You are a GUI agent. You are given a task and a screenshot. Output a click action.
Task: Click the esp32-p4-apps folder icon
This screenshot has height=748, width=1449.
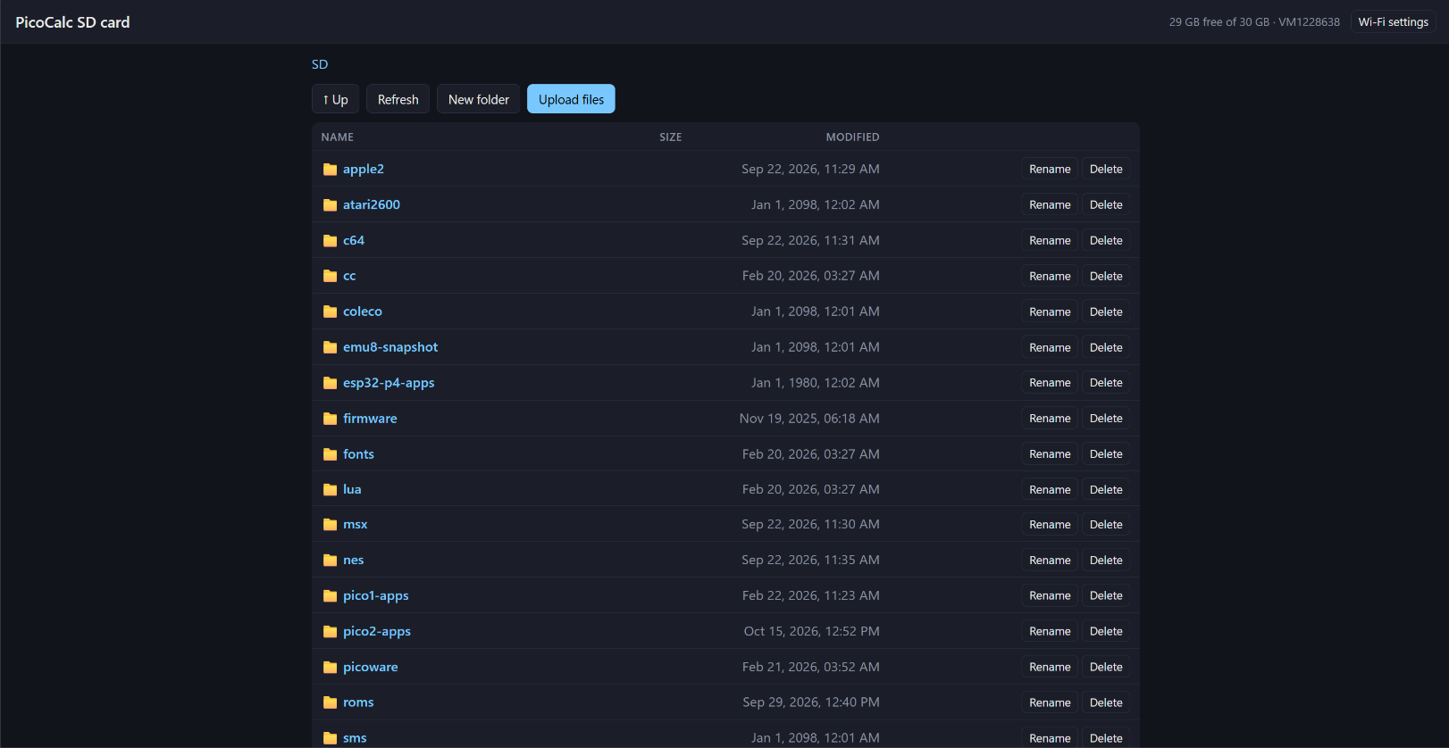[330, 383]
